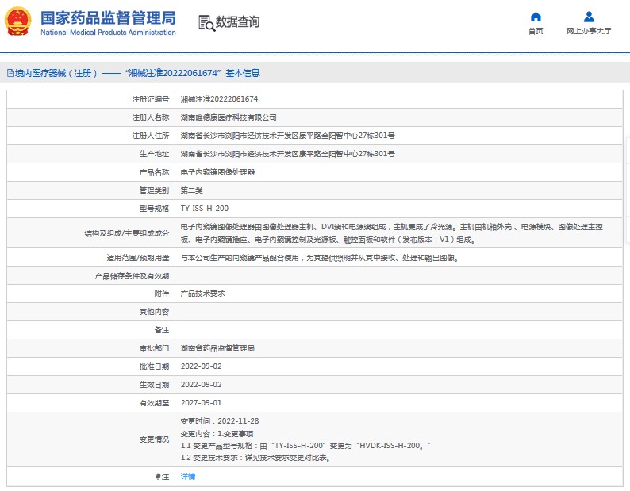Go to 首页 home icon
The width and height of the screenshot is (630, 491).
[536, 17]
